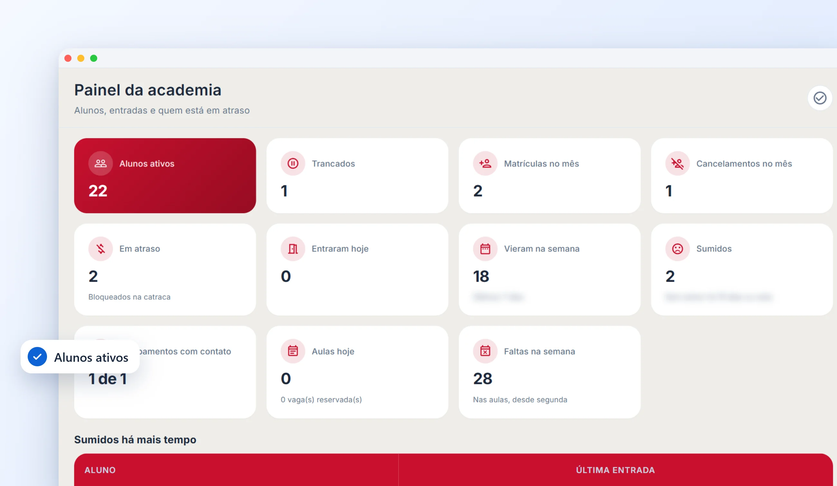Click the Nas aulas, desde segunda text
The height and width of the screenshot is (486, 837).
click(520, 399)
